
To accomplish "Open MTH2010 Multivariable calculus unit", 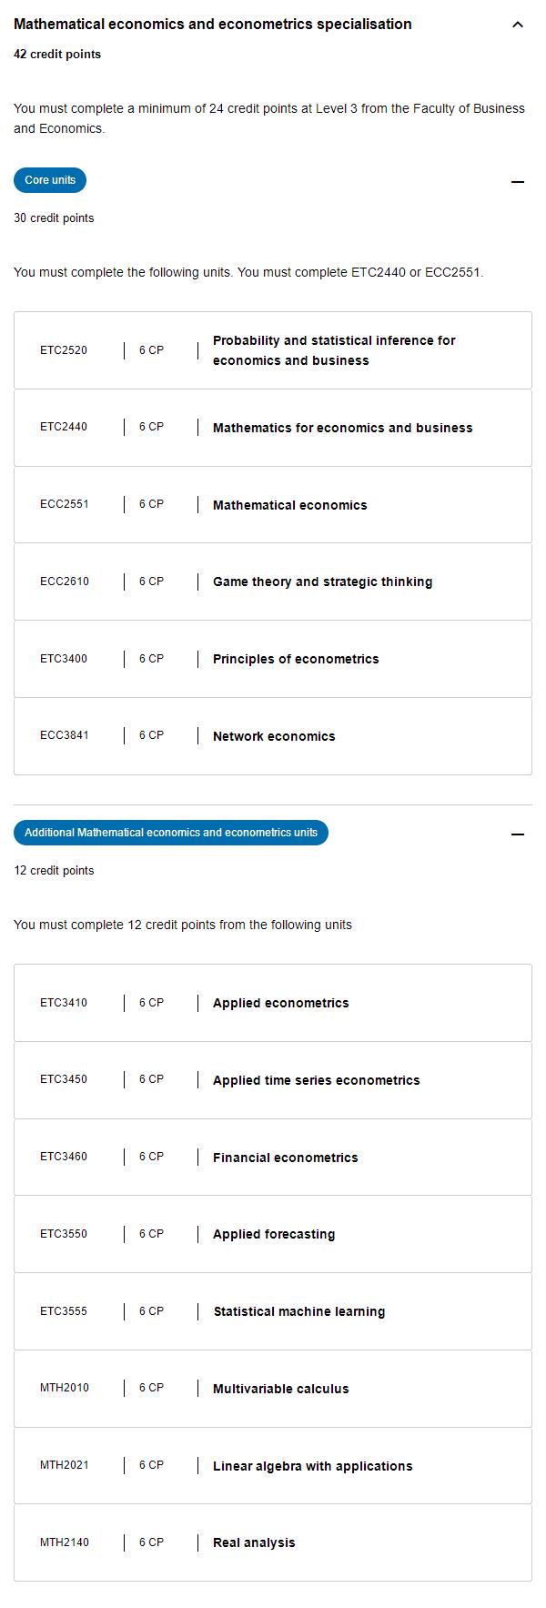I will click(x=273, y=1389).
